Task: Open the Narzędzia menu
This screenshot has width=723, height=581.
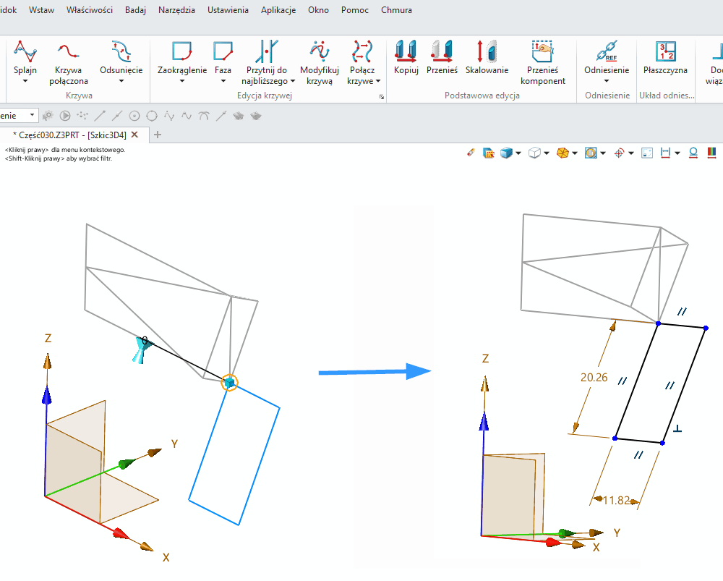Action: point(176,10)
